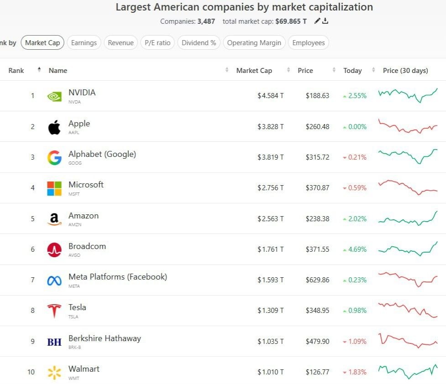Sort by the Price column header
Viewport: 446px width, 384px height.
pyautogui.click(x=305, y=71)
